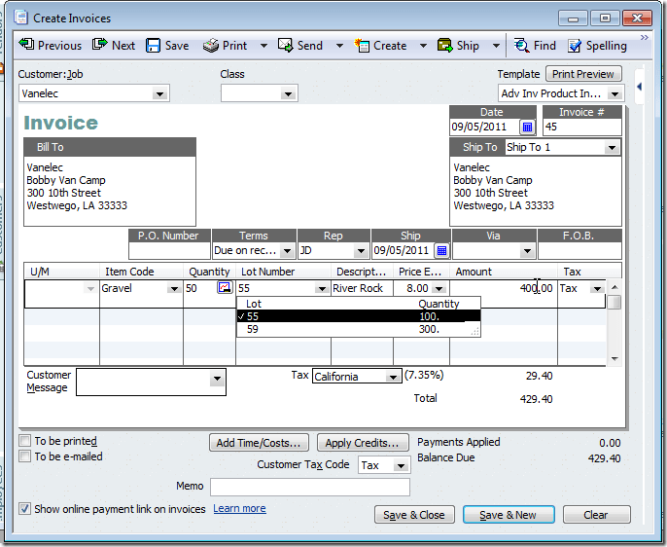667x547 pixels.
Task: Show more toolbar items chevron
Action: click(x=645, y=37)
